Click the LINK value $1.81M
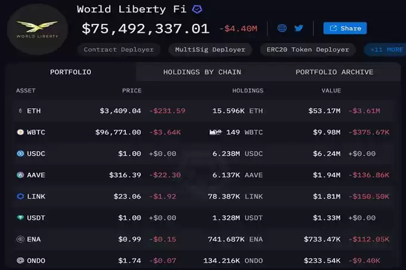This screenshot has width=406, height=270. (327, 197)
